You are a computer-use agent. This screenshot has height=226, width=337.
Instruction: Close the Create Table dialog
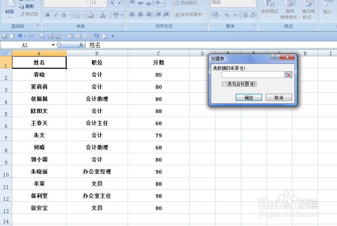(x=287, y=57)
